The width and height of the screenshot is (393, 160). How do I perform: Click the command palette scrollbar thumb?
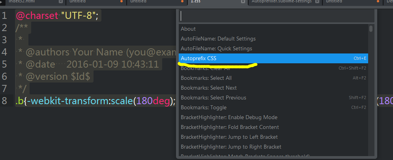[371, 29]
